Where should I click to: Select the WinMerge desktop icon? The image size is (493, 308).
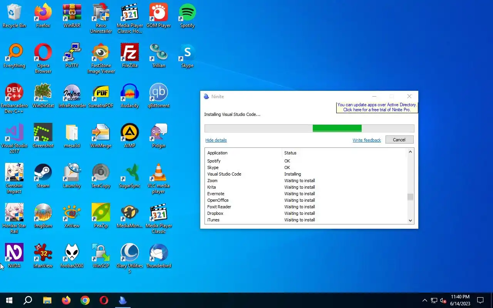pyautogui.click(x=101, y=136)
